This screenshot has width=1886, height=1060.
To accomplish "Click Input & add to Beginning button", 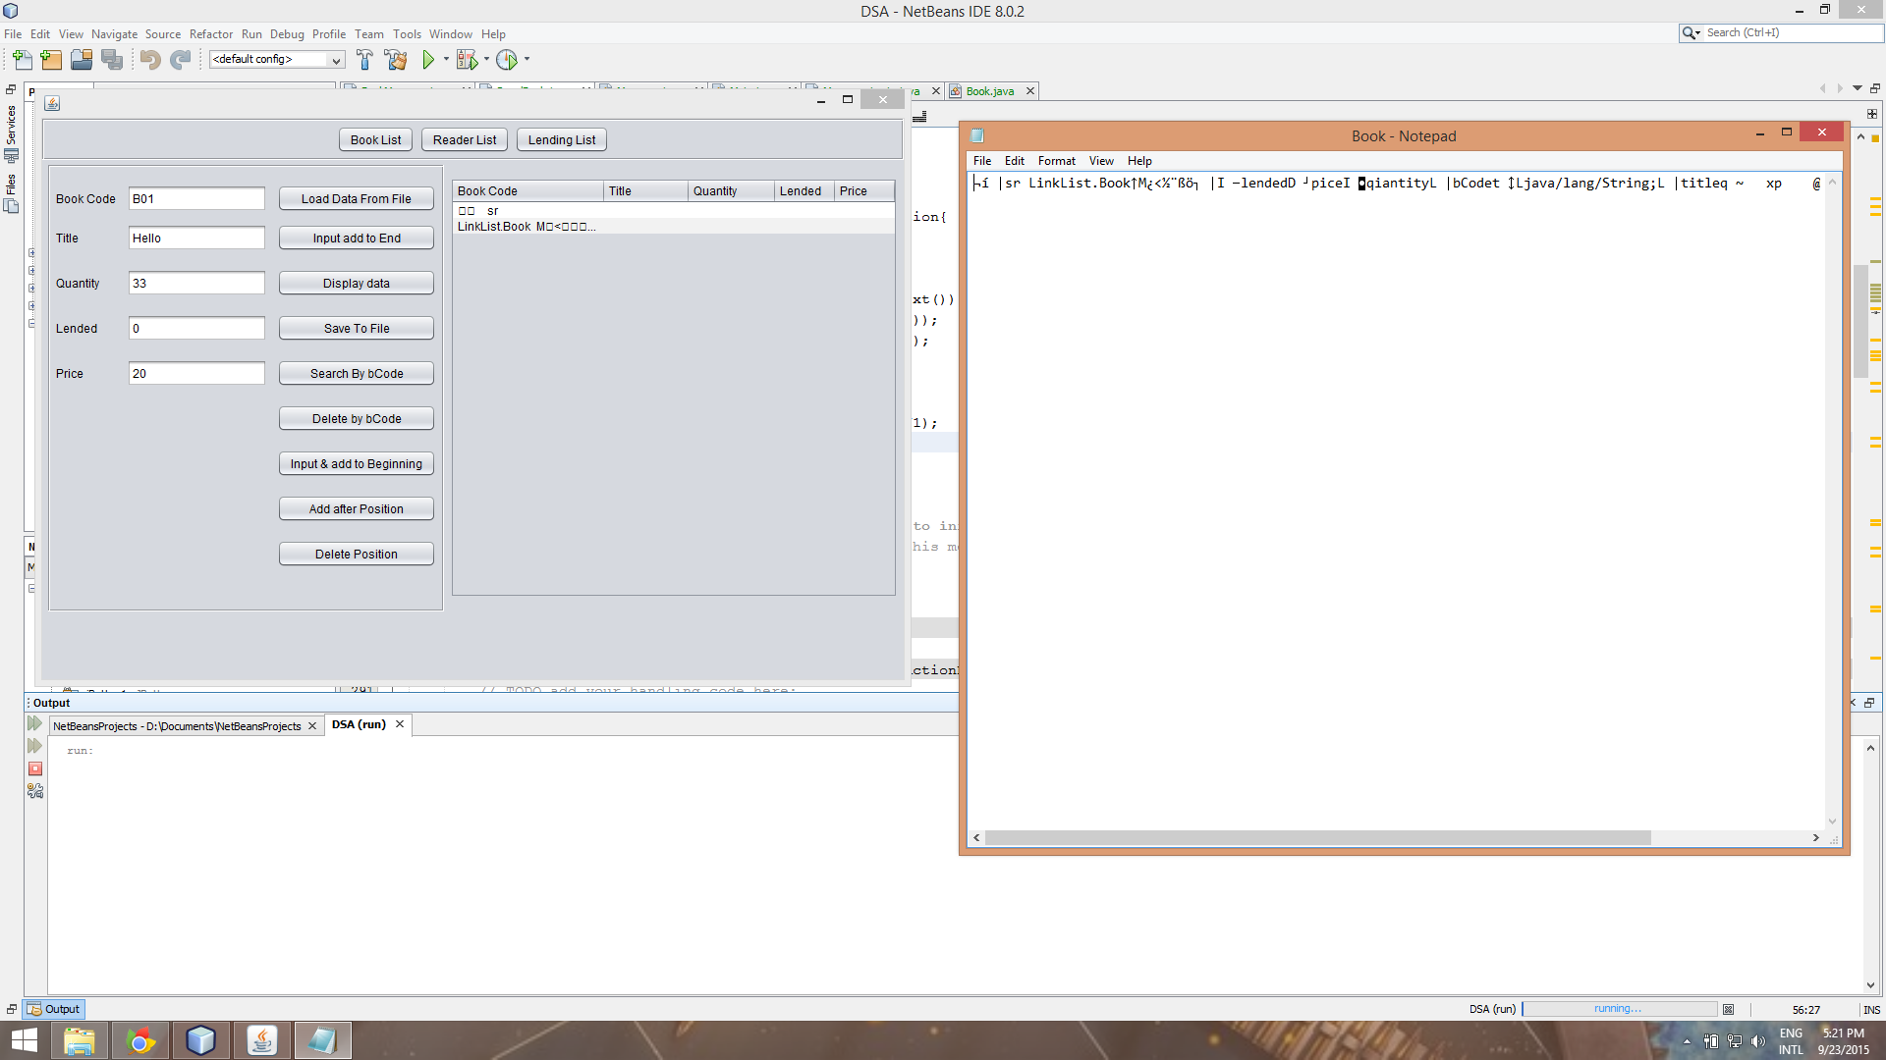I will [x=357, y=463].
